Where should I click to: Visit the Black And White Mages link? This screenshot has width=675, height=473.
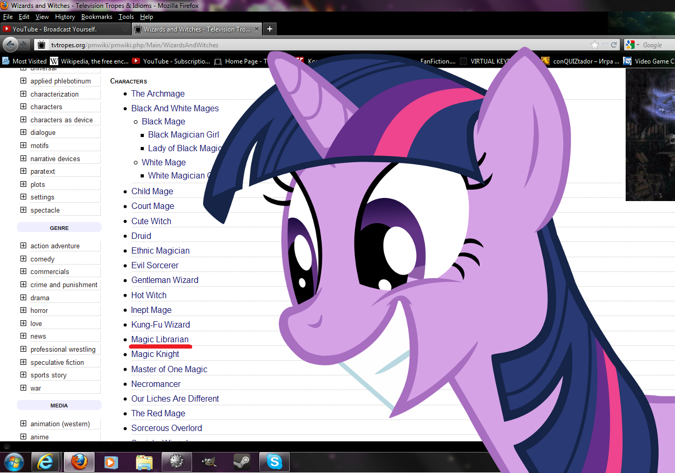175,109
